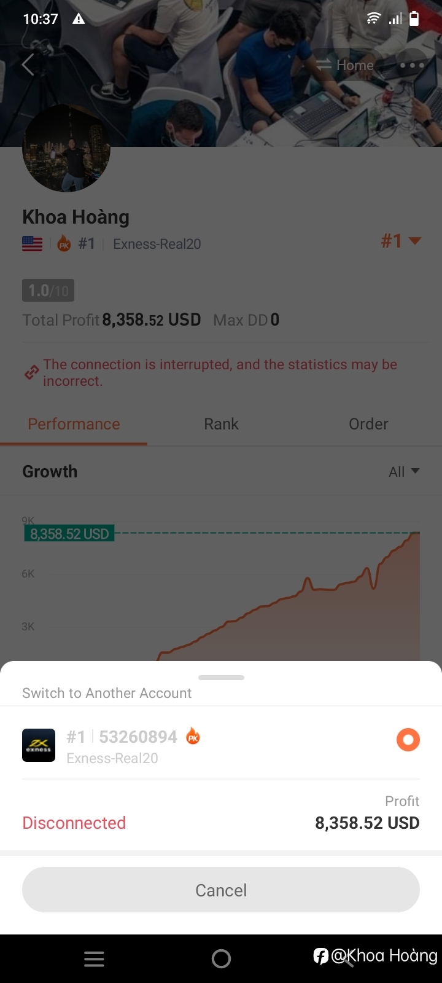
Task: Tap the 1.0/10 rating badge
Action: pos(48,291)
